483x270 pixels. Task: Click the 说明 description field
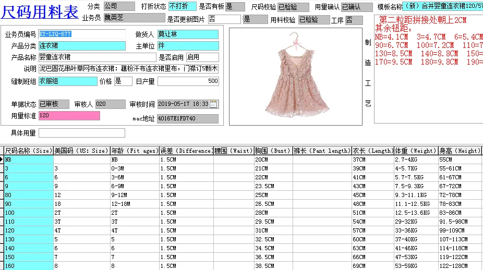coord(129,69)
